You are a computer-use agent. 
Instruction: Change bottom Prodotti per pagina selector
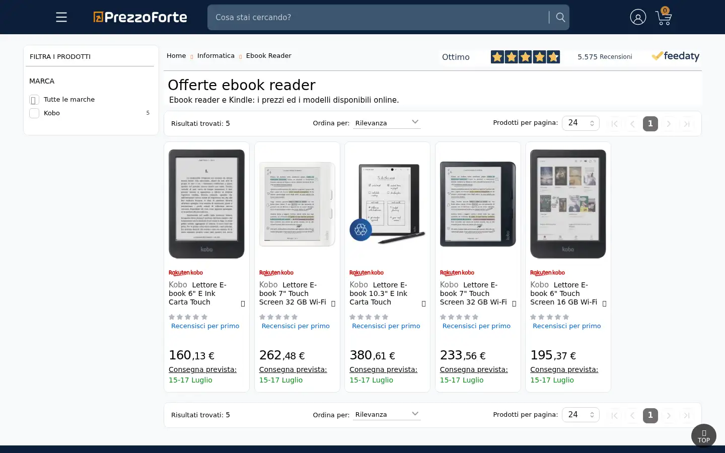point(581,415)
